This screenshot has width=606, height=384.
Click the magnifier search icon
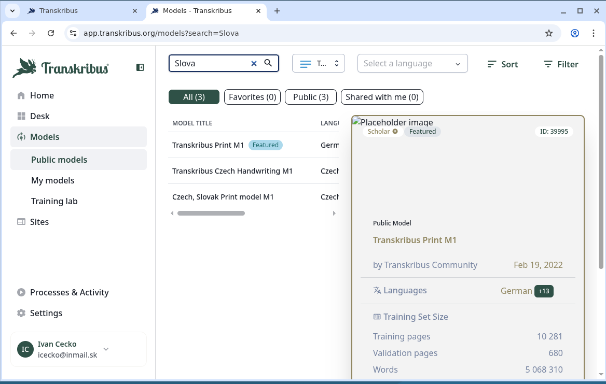click(268, 63)
